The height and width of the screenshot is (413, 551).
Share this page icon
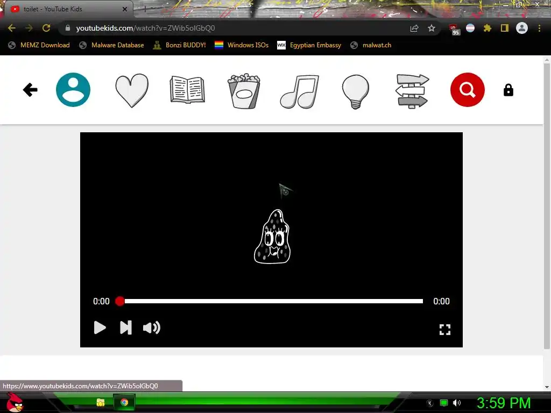coord(414,28)
